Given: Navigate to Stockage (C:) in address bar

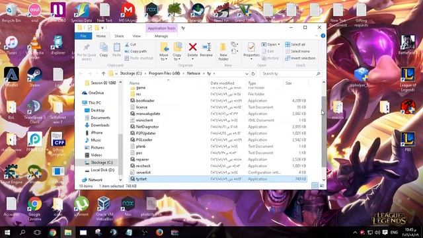Looking at the screenshot, I should (x=131, y=73).
